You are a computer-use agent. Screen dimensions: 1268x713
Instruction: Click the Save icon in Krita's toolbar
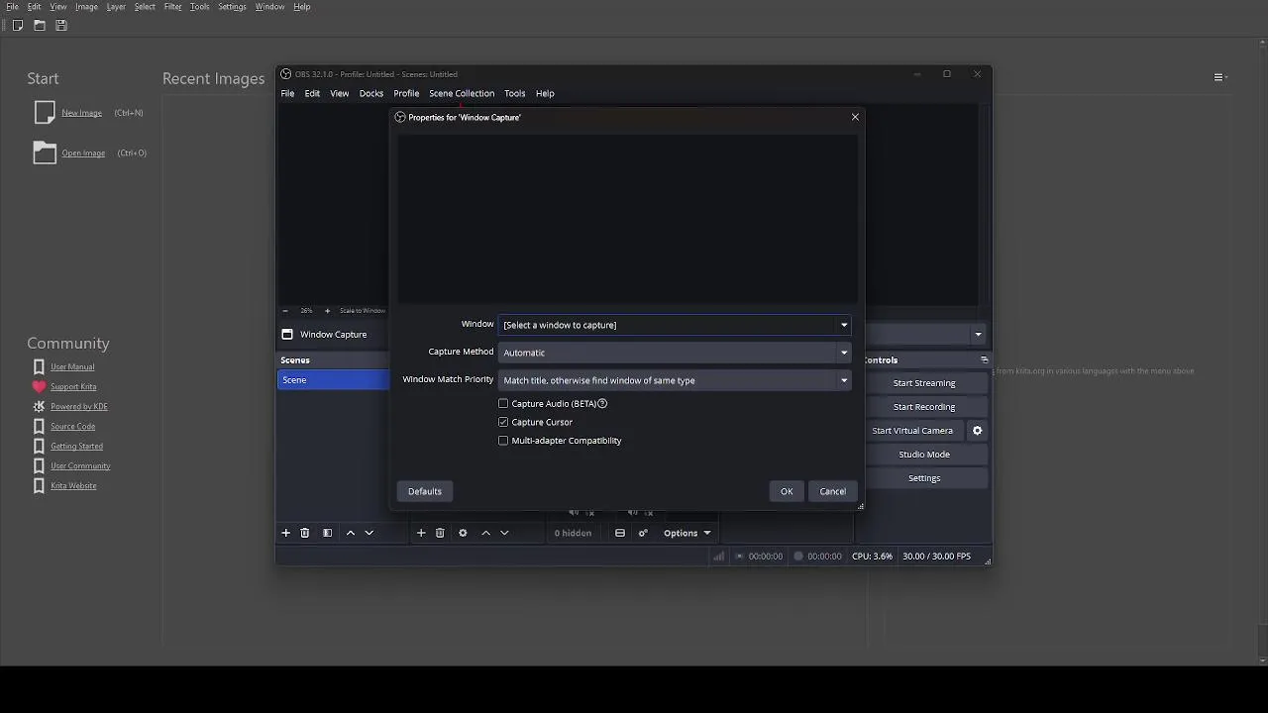point(61,26)
